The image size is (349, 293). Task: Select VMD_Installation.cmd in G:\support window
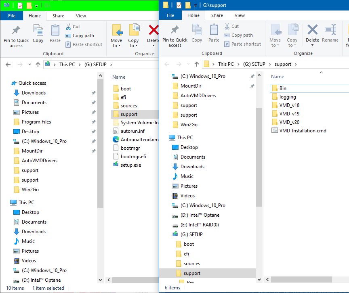click(303, 131)
